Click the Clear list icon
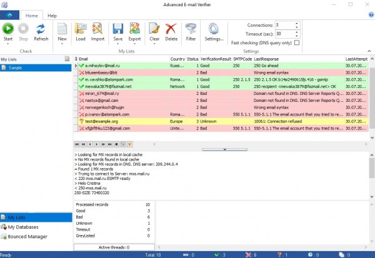The height and width of the screenshot is (258, 375). 154,29
